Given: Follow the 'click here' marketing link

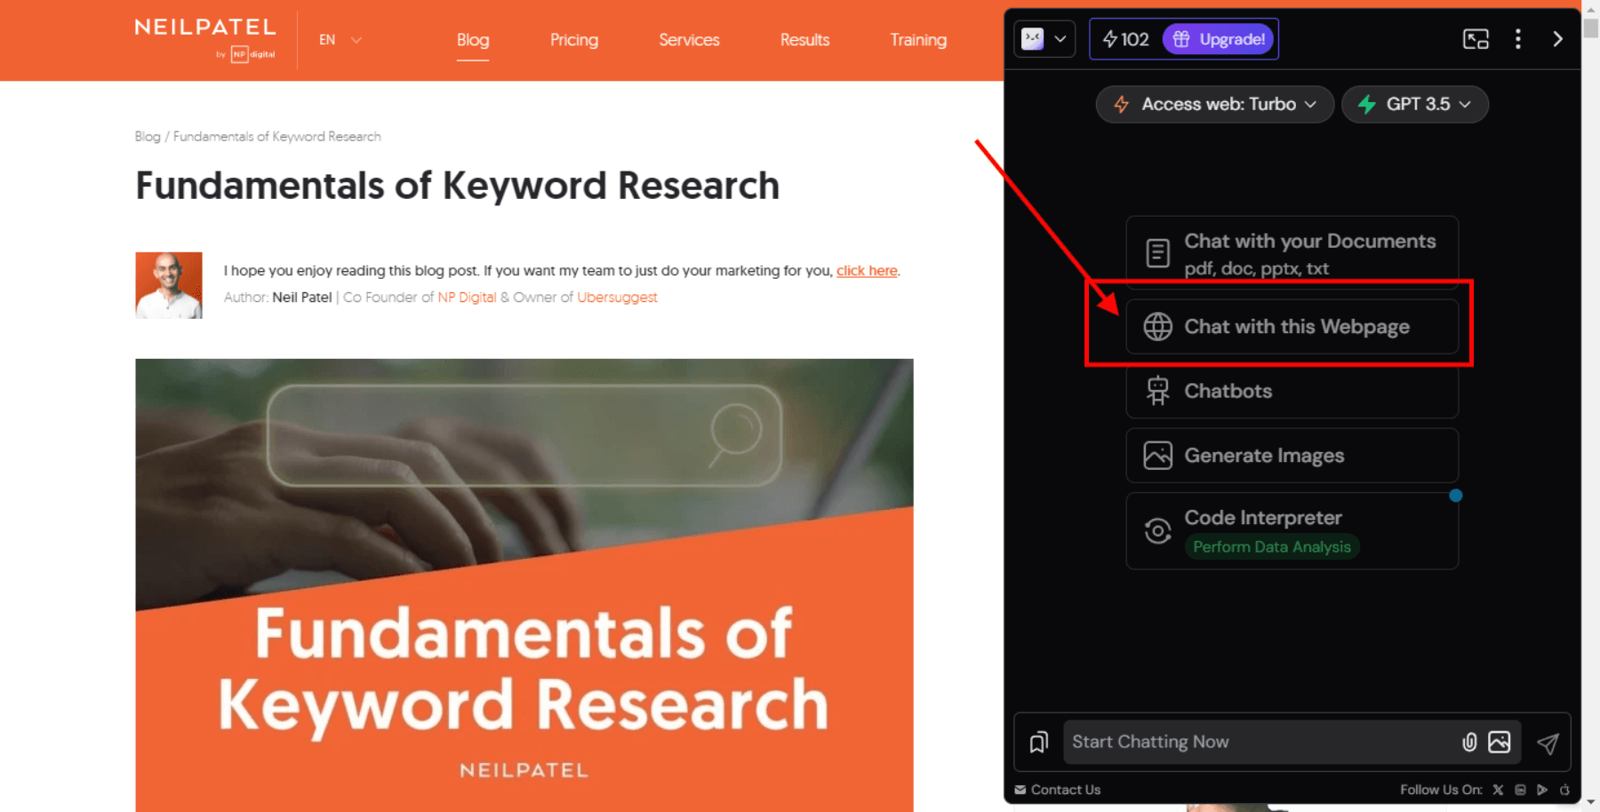Looking at the screenshot, I should (x=867, y=271).
